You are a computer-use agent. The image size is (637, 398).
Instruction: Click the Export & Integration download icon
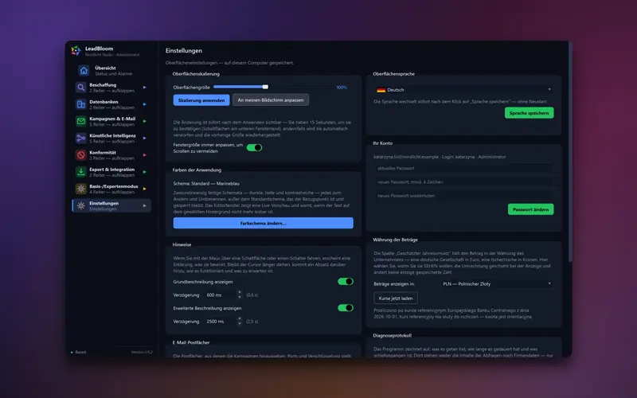[81, 172]
